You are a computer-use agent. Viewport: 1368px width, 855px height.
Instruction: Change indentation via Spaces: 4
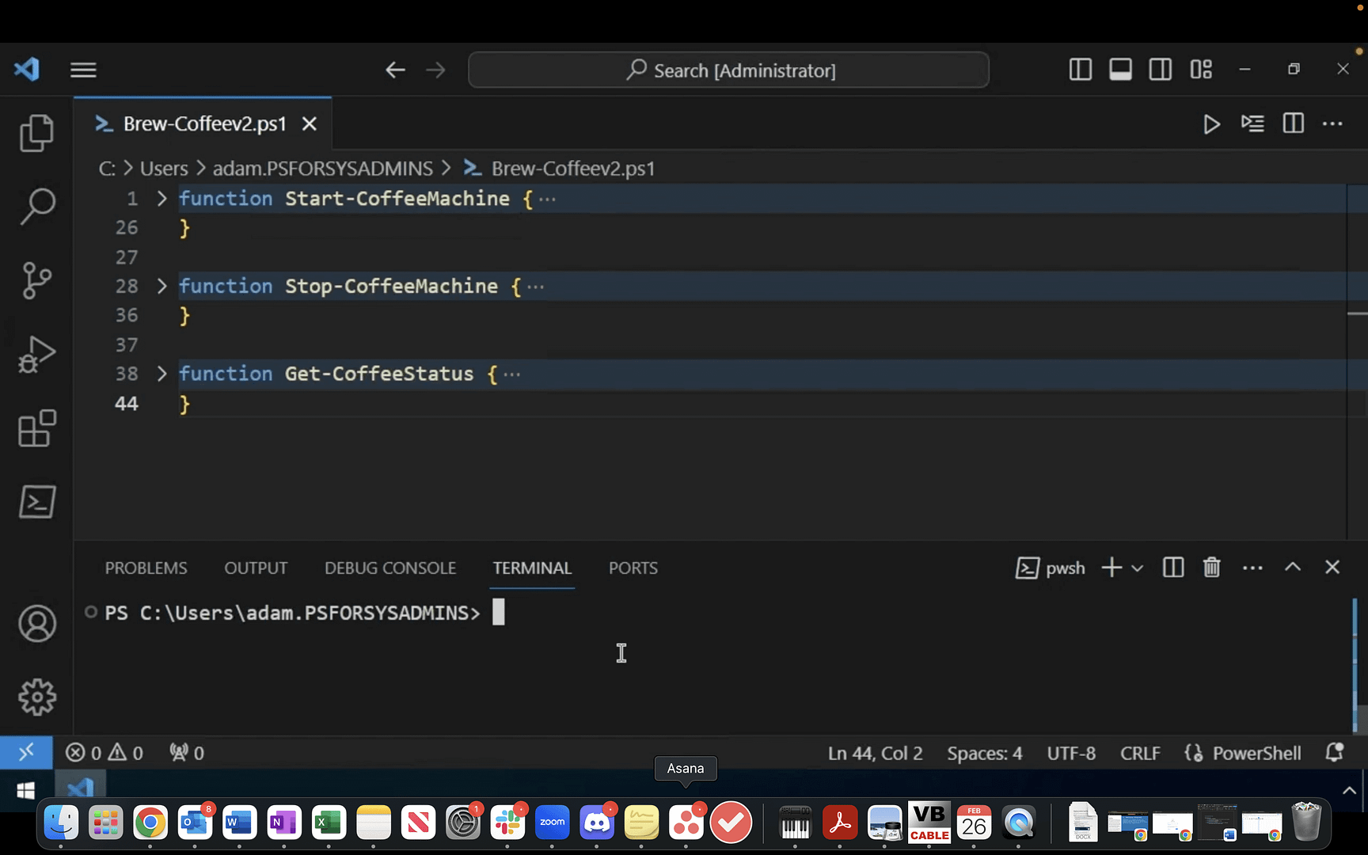pos(984,753)
